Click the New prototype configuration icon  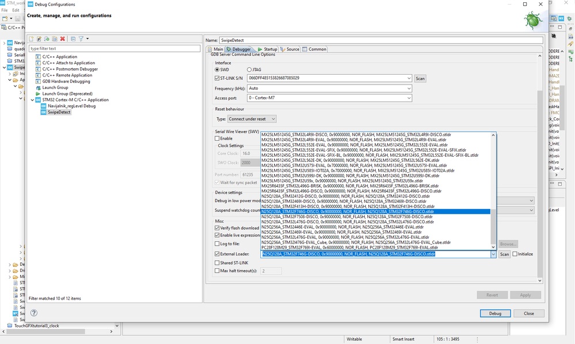point(39,39)
